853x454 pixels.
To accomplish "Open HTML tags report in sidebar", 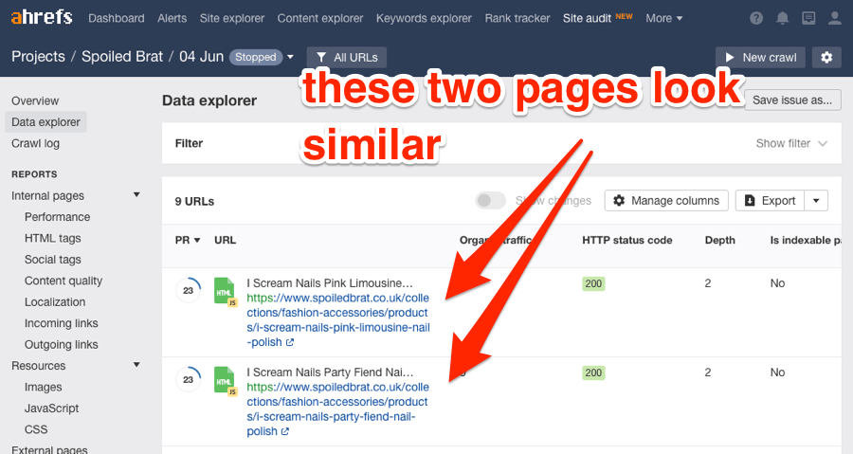I will coord(52,238).
